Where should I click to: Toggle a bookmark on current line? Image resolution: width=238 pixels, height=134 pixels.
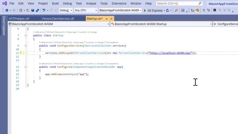point(215,10)
